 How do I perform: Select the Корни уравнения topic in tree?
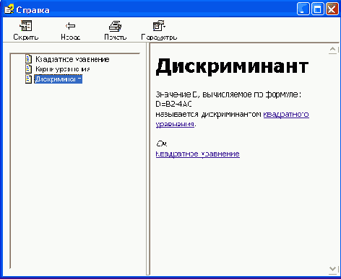[x=63, y=69]
